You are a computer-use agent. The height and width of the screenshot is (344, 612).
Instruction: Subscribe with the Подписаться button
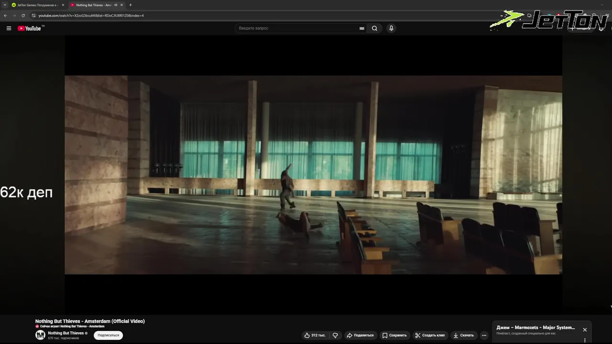pyautogui.click(x=108, y=335)
